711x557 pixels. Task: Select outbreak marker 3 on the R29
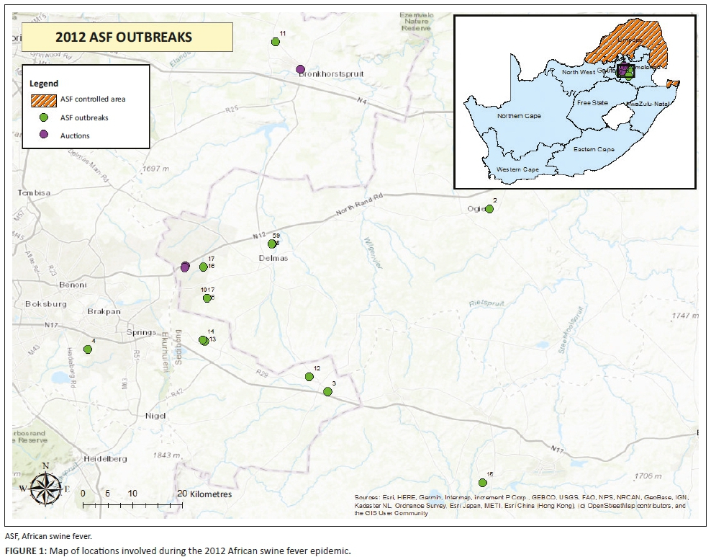point(327,391)
